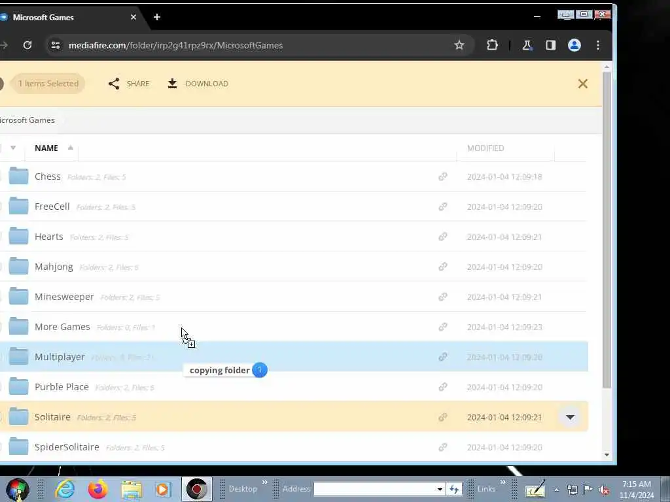Click the taskbar Go arrows button
The width and height of the screenshot is (670, 502).
[x=454, y=489]
